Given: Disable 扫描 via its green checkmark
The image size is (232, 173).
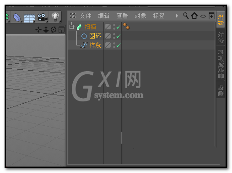Looking at the screenshot, I should point(119,27).
